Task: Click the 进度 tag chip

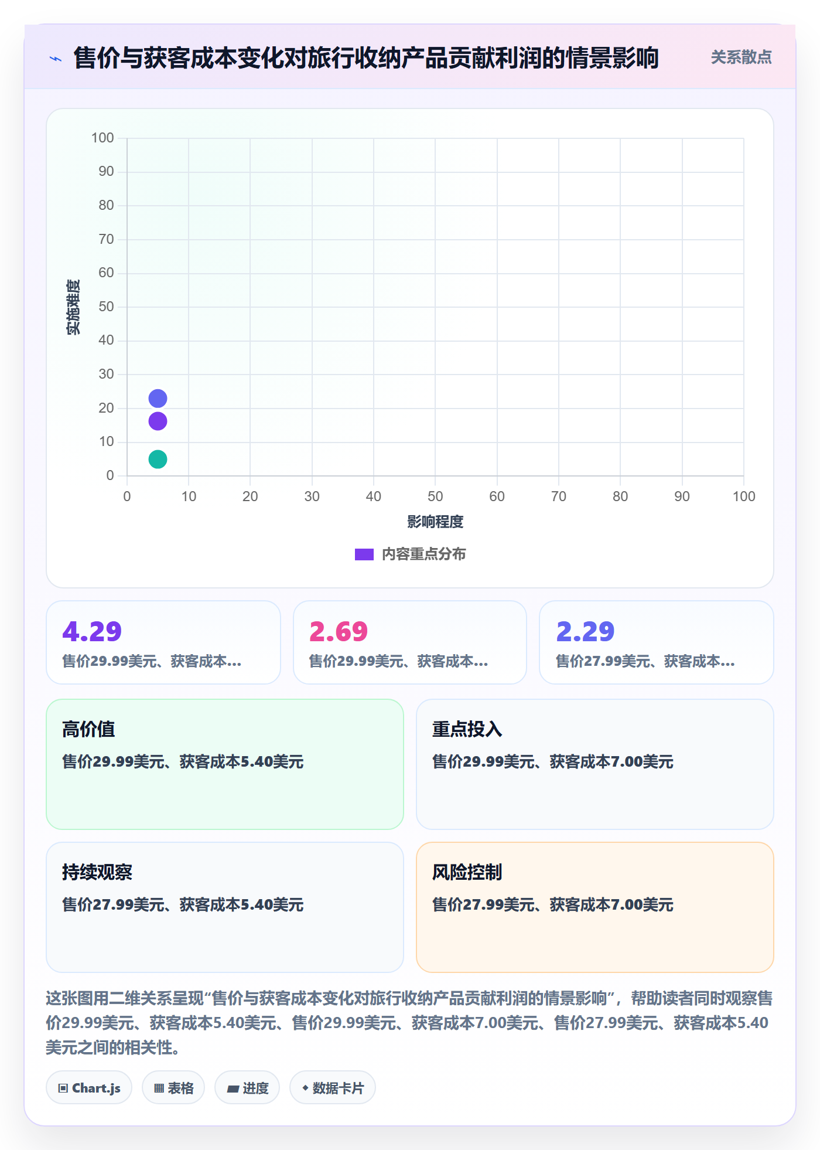Action: [247, 1088]
